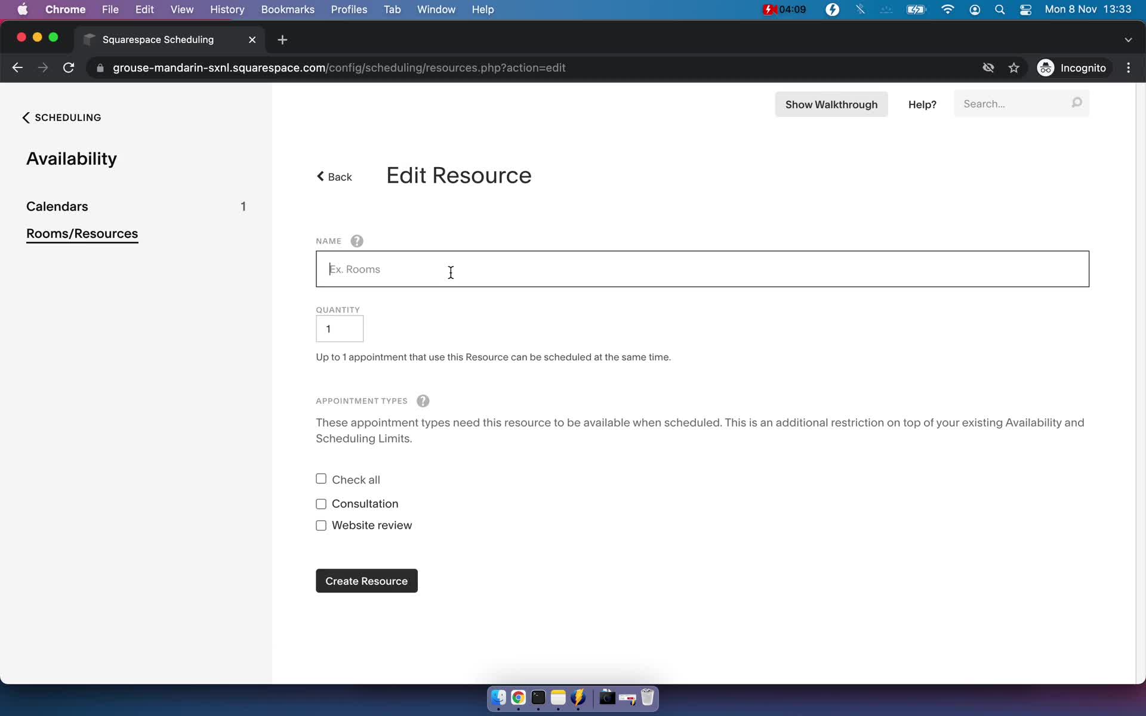Viewport: 1146px width, 716px height.
Task: Click the Back navigation link
Action: tap(333, 177)
